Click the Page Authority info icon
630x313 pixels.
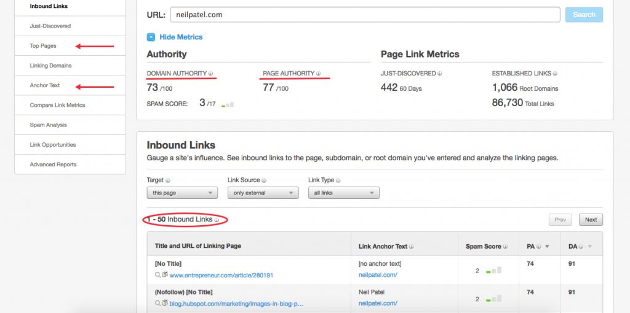318,74
